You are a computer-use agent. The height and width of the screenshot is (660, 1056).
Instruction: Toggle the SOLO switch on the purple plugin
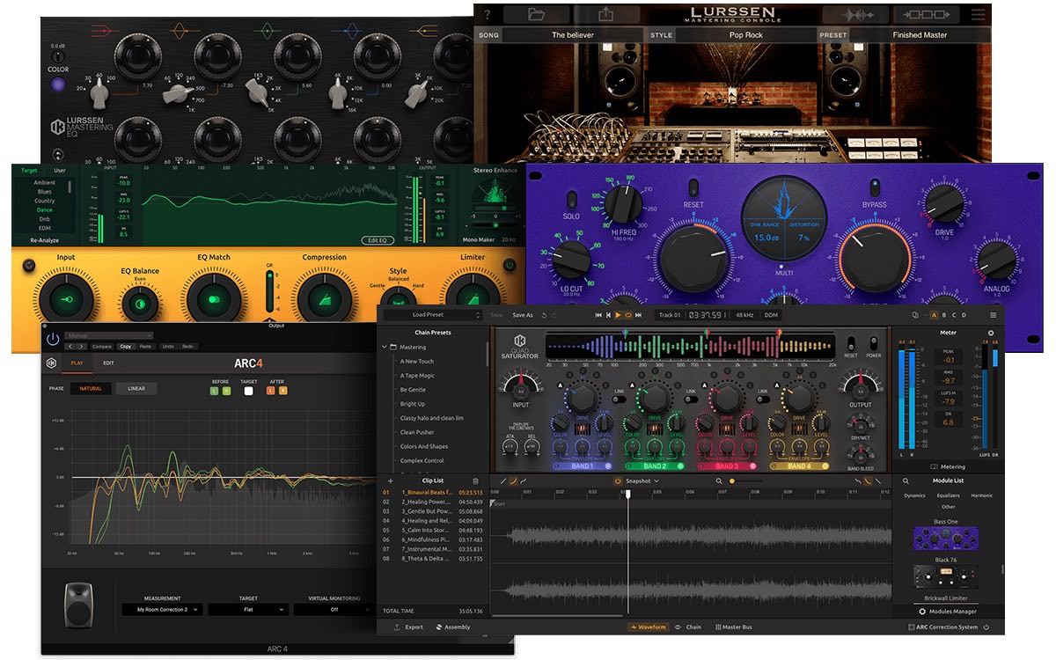pos(571,200)
